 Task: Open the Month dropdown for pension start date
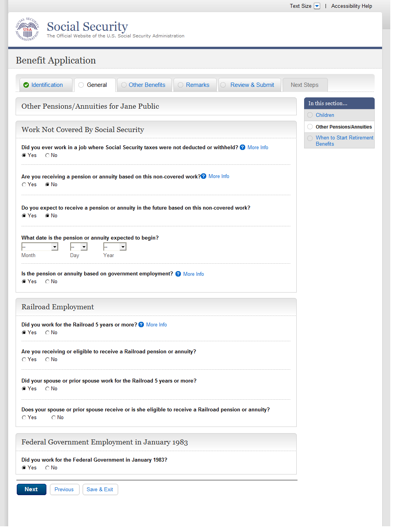(40, 247)
